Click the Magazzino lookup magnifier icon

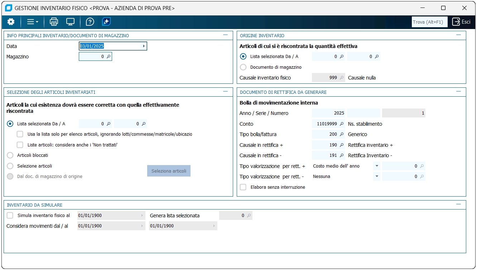click(109, 57)
